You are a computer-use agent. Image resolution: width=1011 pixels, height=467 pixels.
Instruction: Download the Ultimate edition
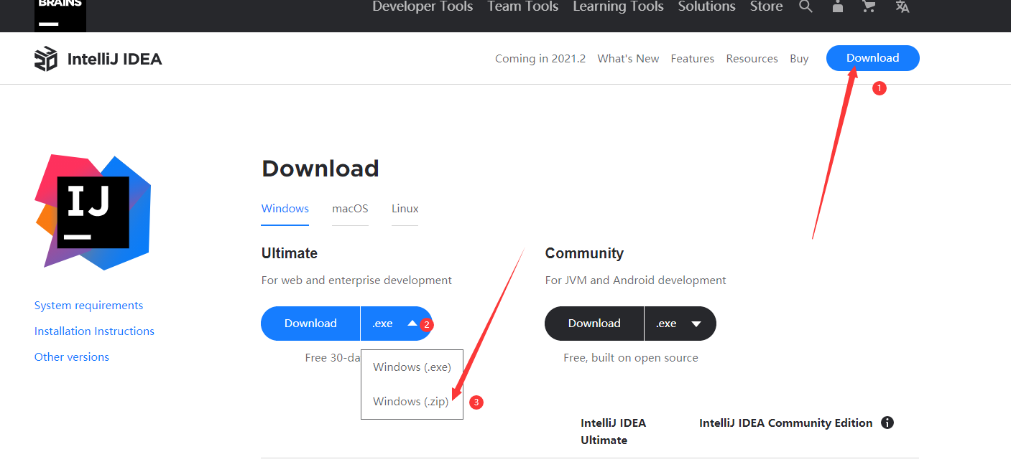click(310, 324)
